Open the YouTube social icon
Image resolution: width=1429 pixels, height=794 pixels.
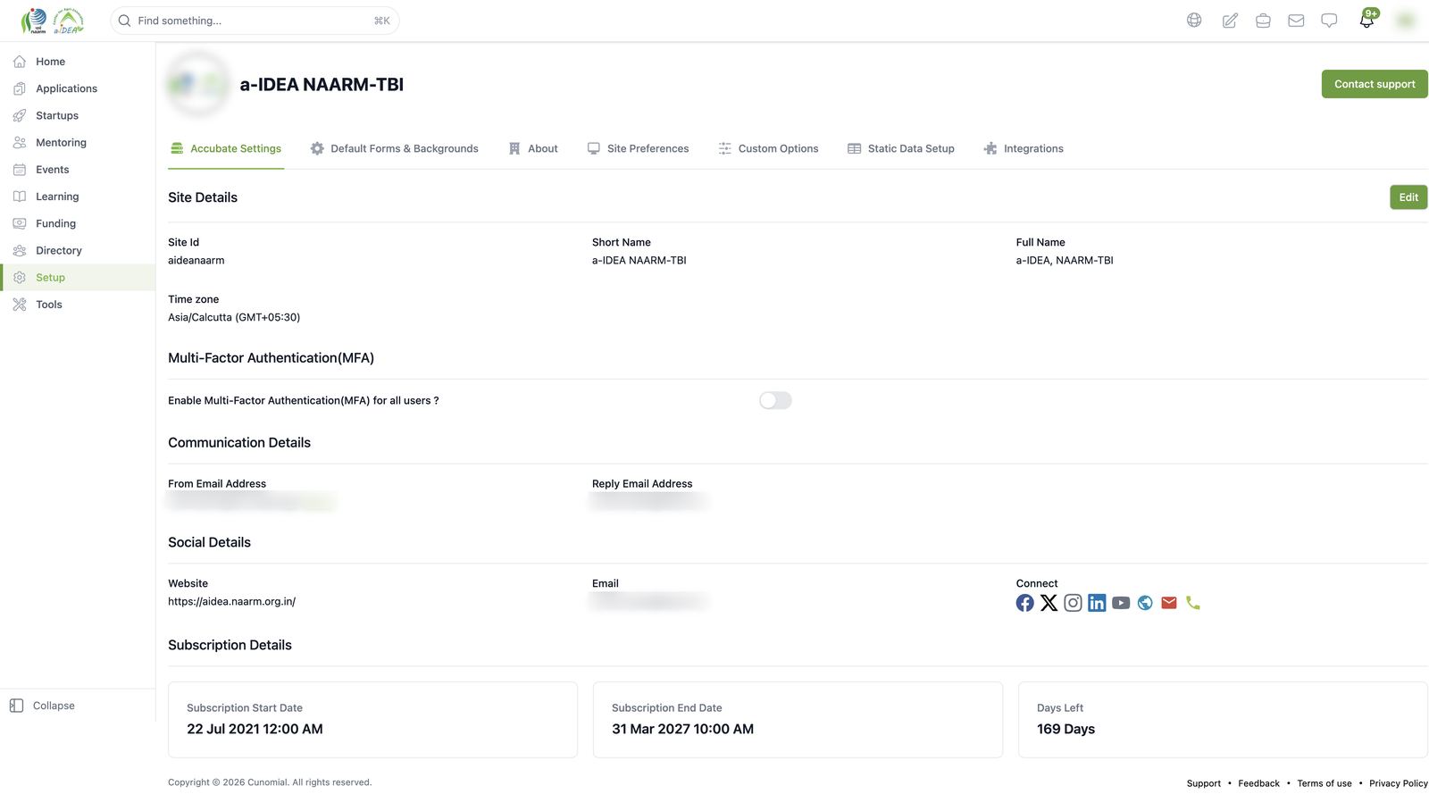point(1121,603)
